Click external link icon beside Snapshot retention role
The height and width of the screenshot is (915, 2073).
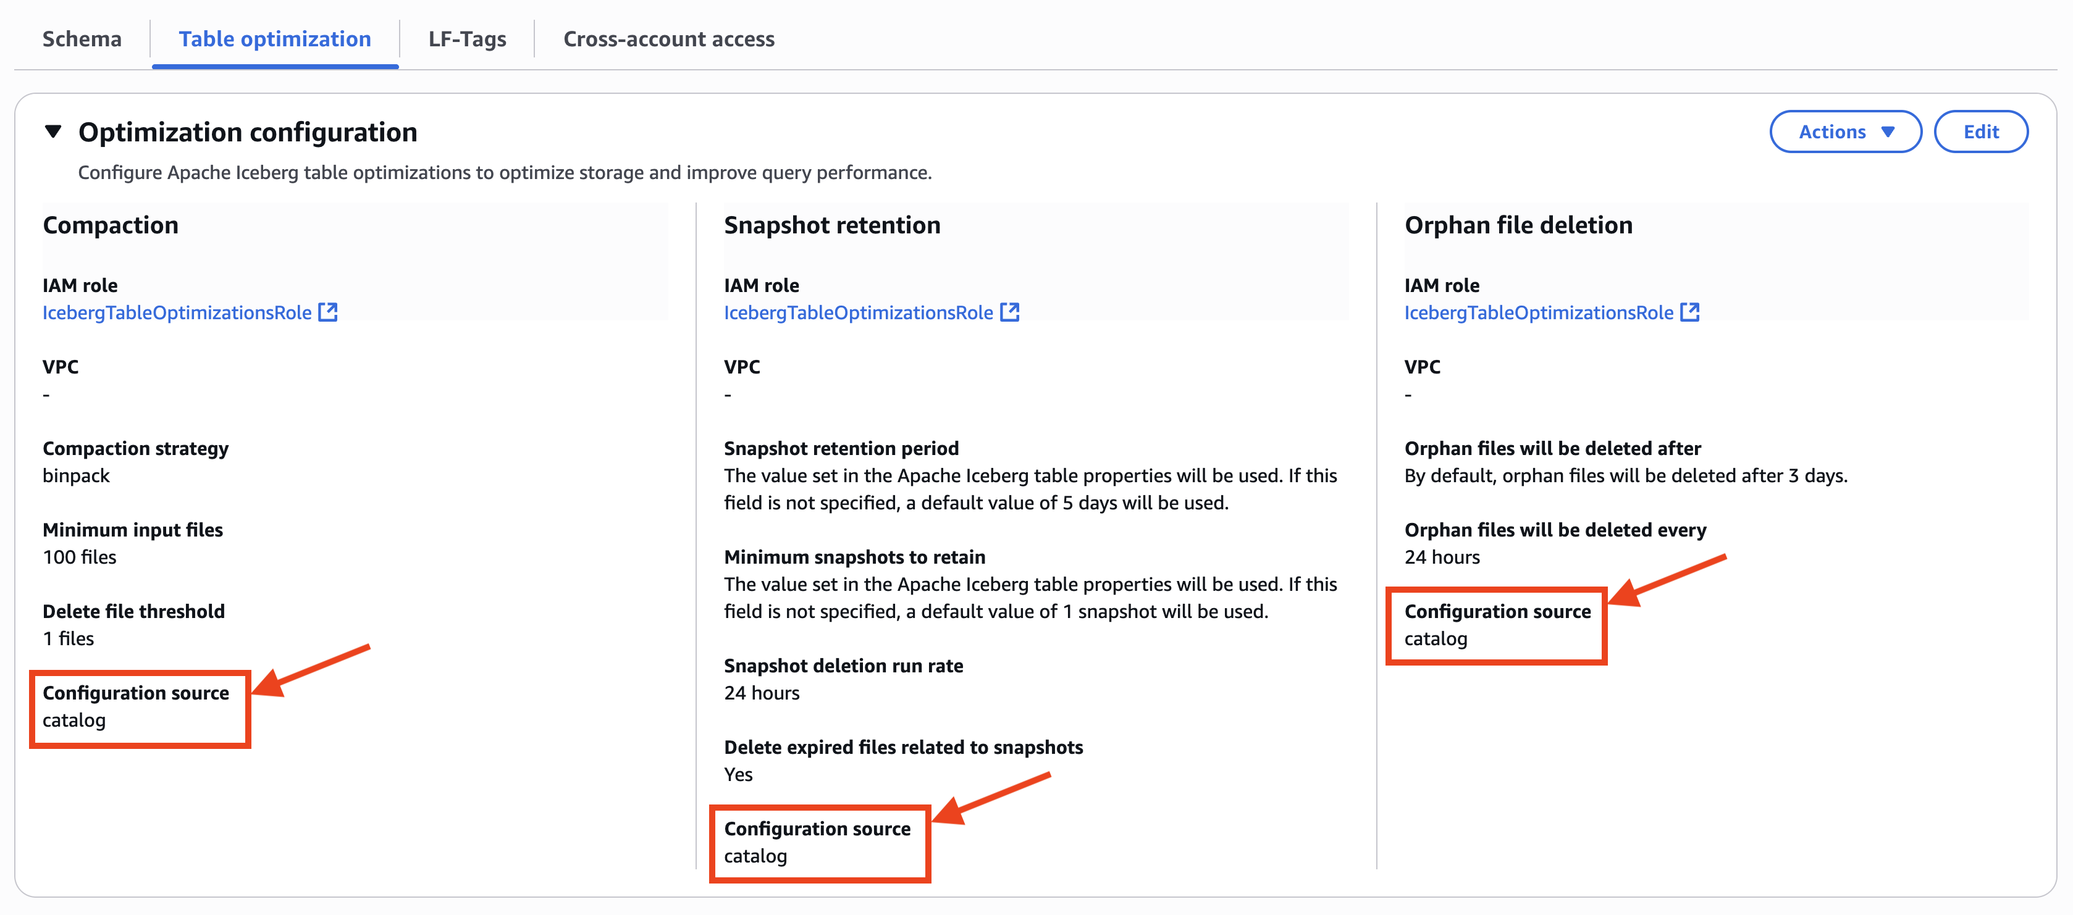click(x=1009, y=312)
